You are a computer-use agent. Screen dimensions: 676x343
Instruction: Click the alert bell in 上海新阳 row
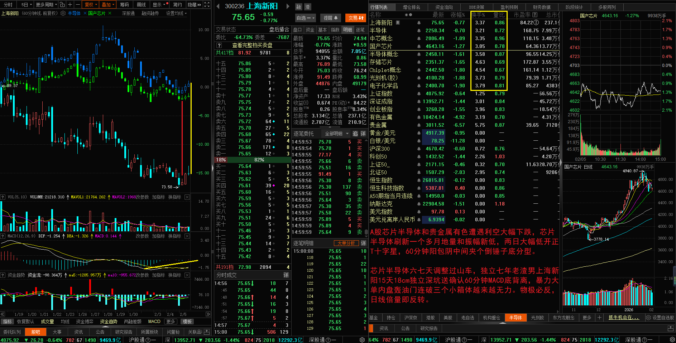pyautogui.click(x=419, y=23)
